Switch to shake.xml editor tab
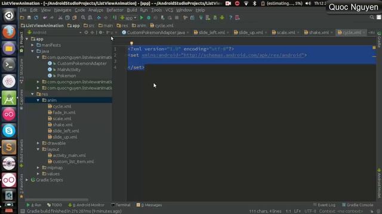This screenshot has width=382, height=214. 319,33
